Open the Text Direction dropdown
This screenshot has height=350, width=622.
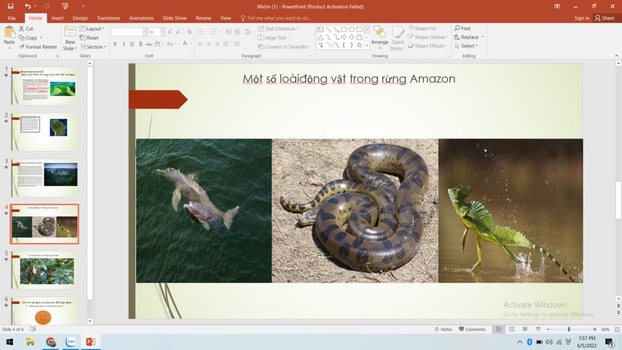[x=278, y=29]
